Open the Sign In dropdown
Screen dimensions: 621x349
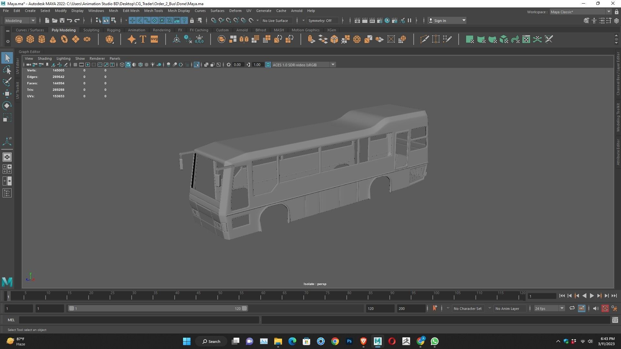[x=447, y=20]
